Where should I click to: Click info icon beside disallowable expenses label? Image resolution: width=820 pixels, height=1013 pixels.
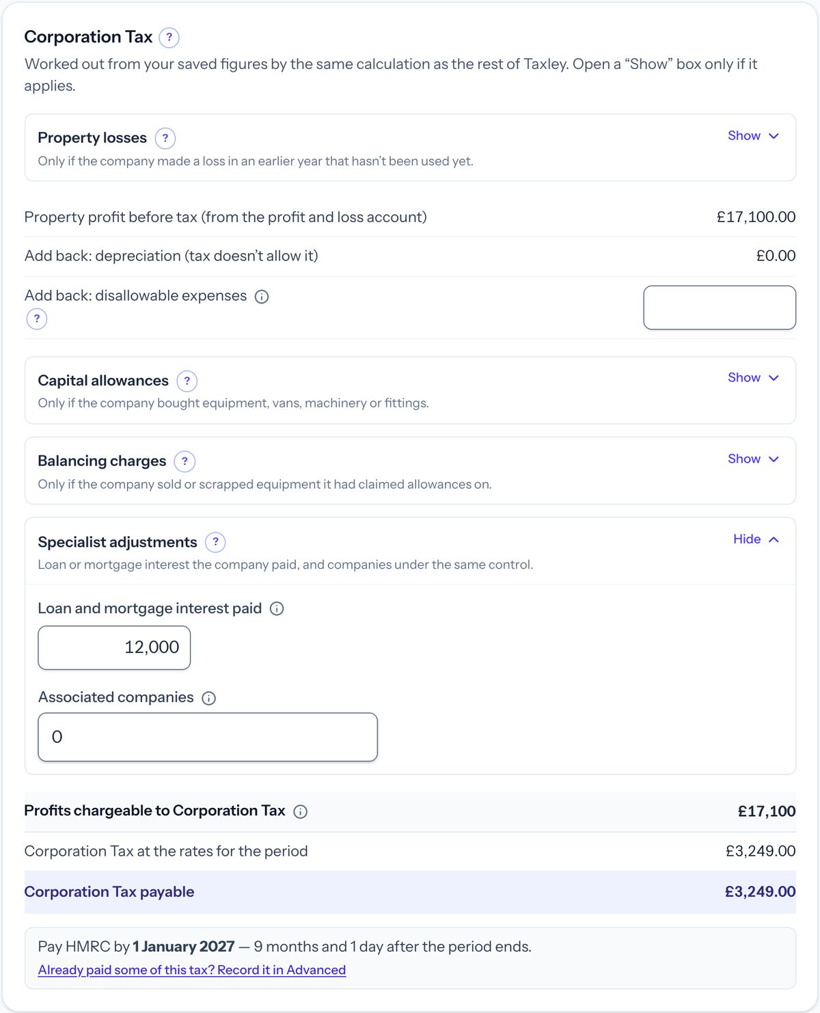tap(262, 297)
